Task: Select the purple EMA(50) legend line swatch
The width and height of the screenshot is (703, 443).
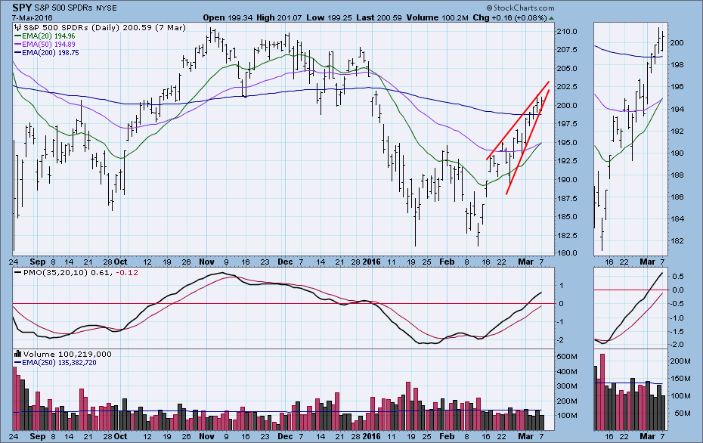Action: click(x=18, y=45)
